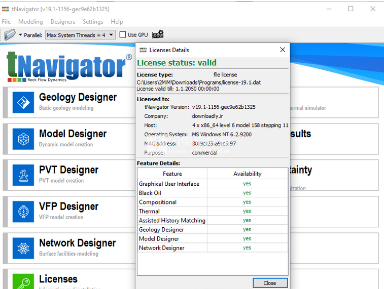Click the Network Designer web icon
The height and width of the screenshot is (289, 384).
click(x=23, y=248)
